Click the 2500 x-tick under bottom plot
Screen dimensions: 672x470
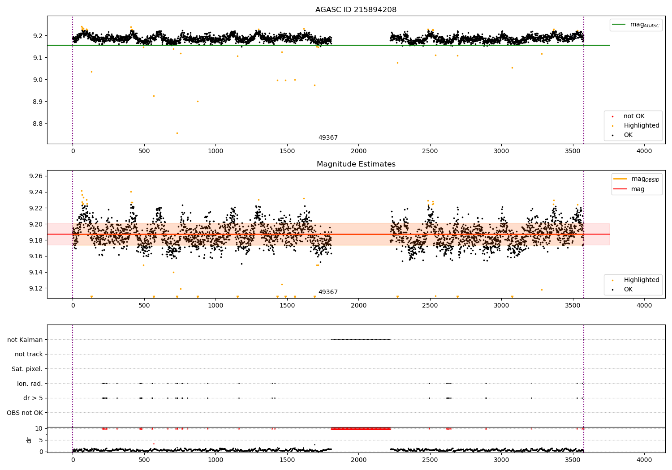(430, 460)
